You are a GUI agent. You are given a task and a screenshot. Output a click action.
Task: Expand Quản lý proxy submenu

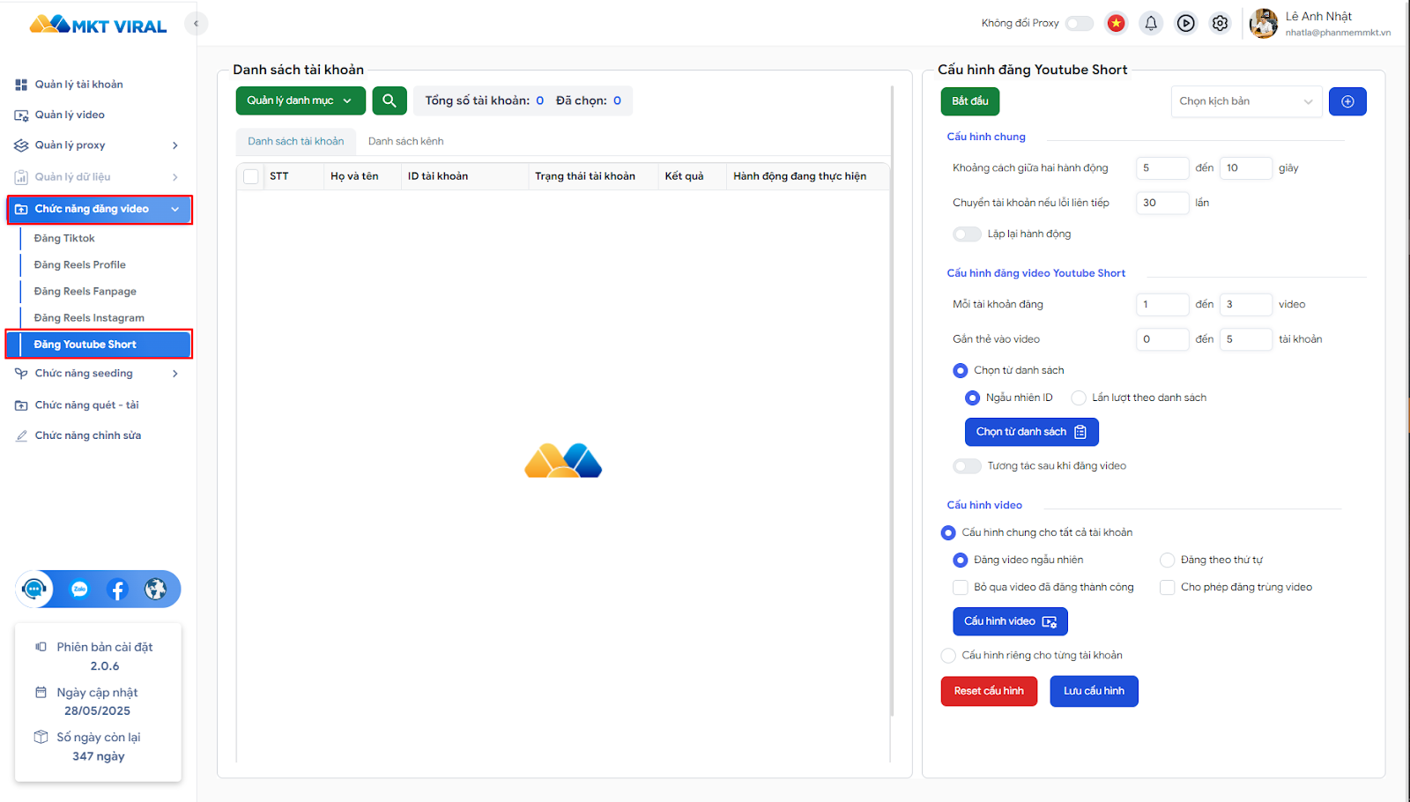pos(175,145)
